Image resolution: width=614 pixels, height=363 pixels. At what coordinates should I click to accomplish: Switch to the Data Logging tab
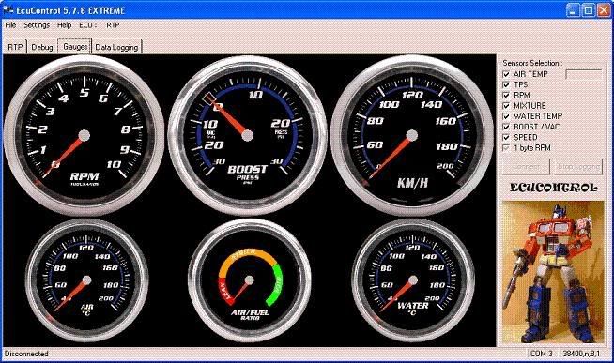(116, 47)
